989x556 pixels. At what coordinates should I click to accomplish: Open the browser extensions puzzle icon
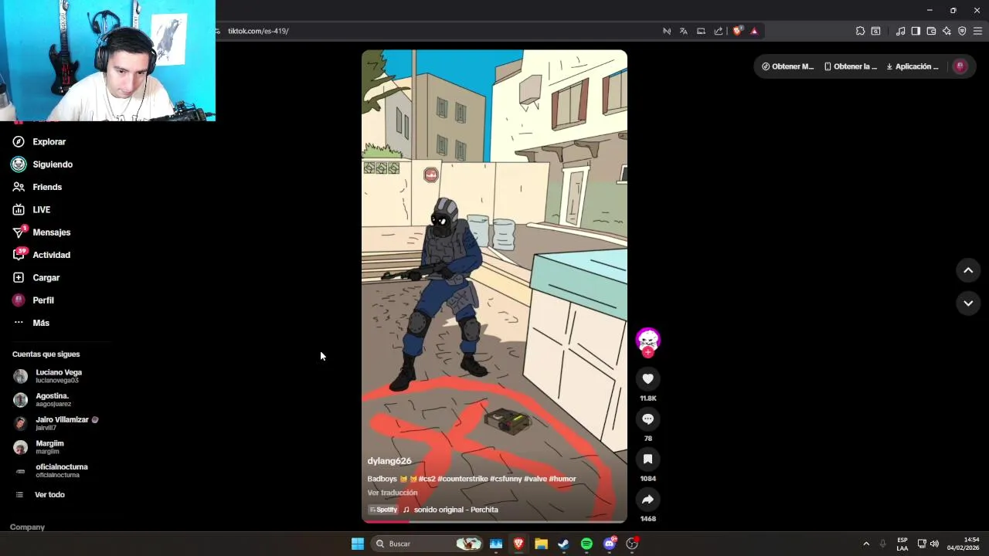tap(860, 31)
